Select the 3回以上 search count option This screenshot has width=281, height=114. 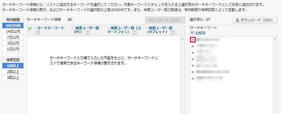point(13,77)
